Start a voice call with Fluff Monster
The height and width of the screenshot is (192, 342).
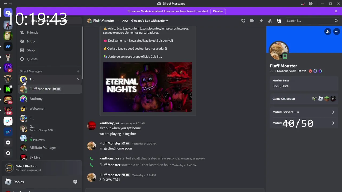(x=243, y=21)
